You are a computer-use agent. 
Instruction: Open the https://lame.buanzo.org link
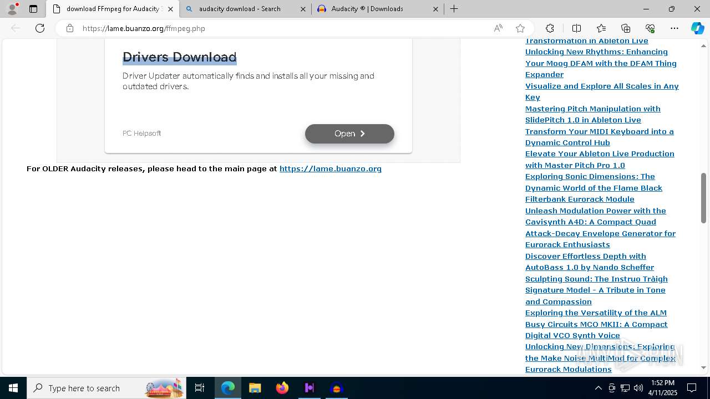331,168
